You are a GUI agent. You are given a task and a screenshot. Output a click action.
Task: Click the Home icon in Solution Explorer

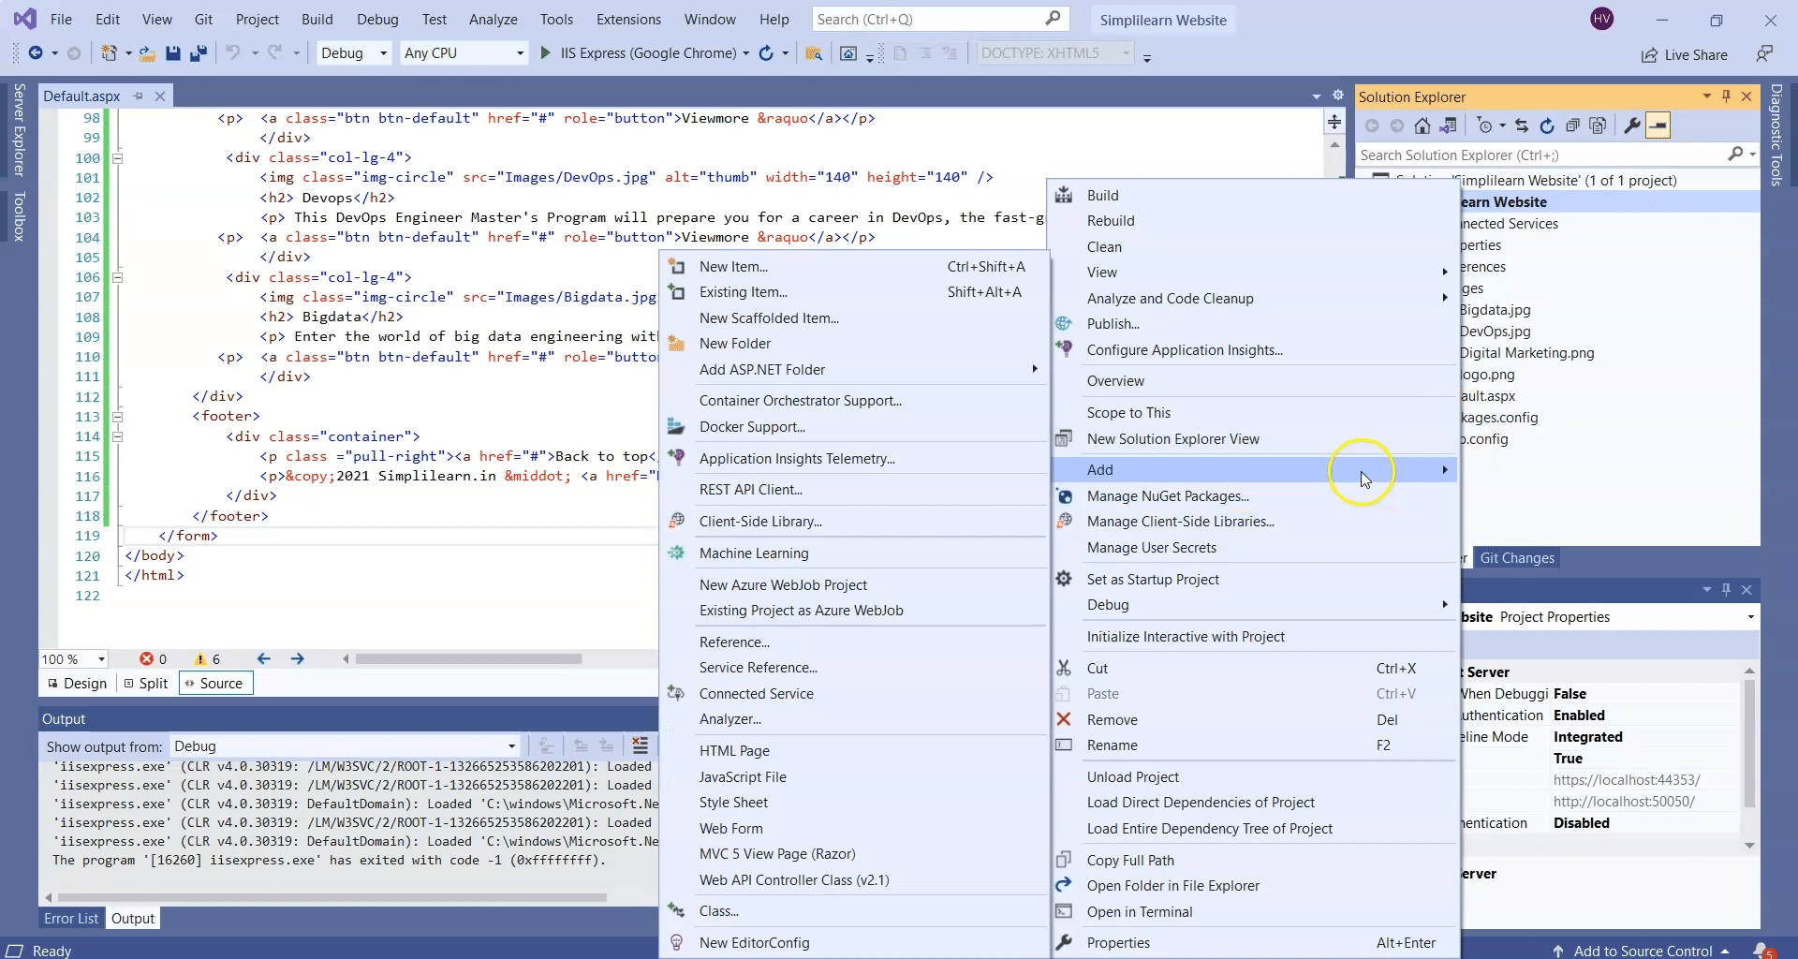click(1422, 125)
